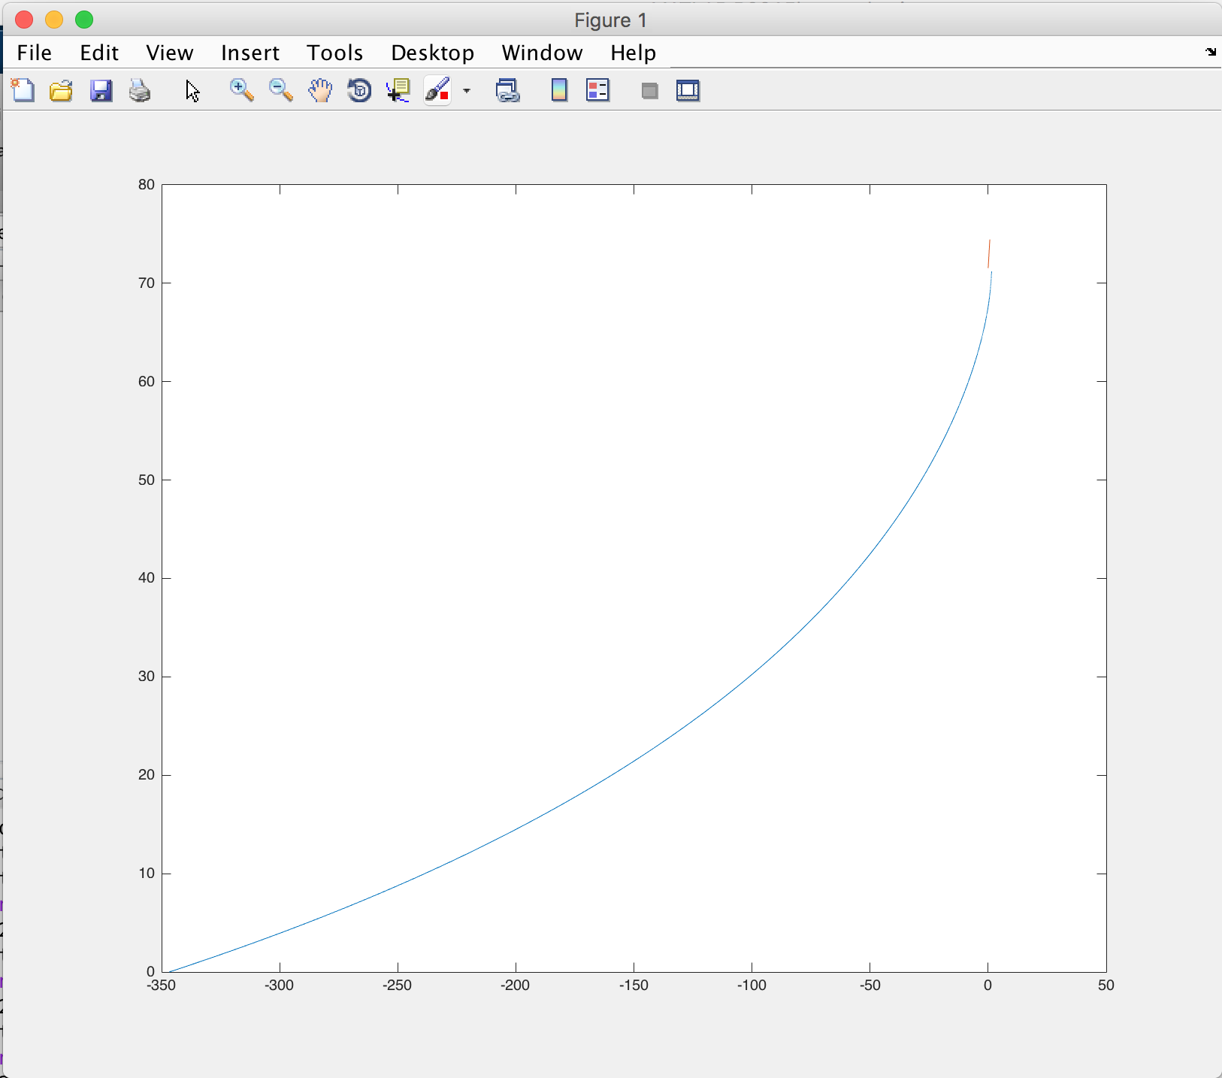Open the Tools menu

(334, 53)
